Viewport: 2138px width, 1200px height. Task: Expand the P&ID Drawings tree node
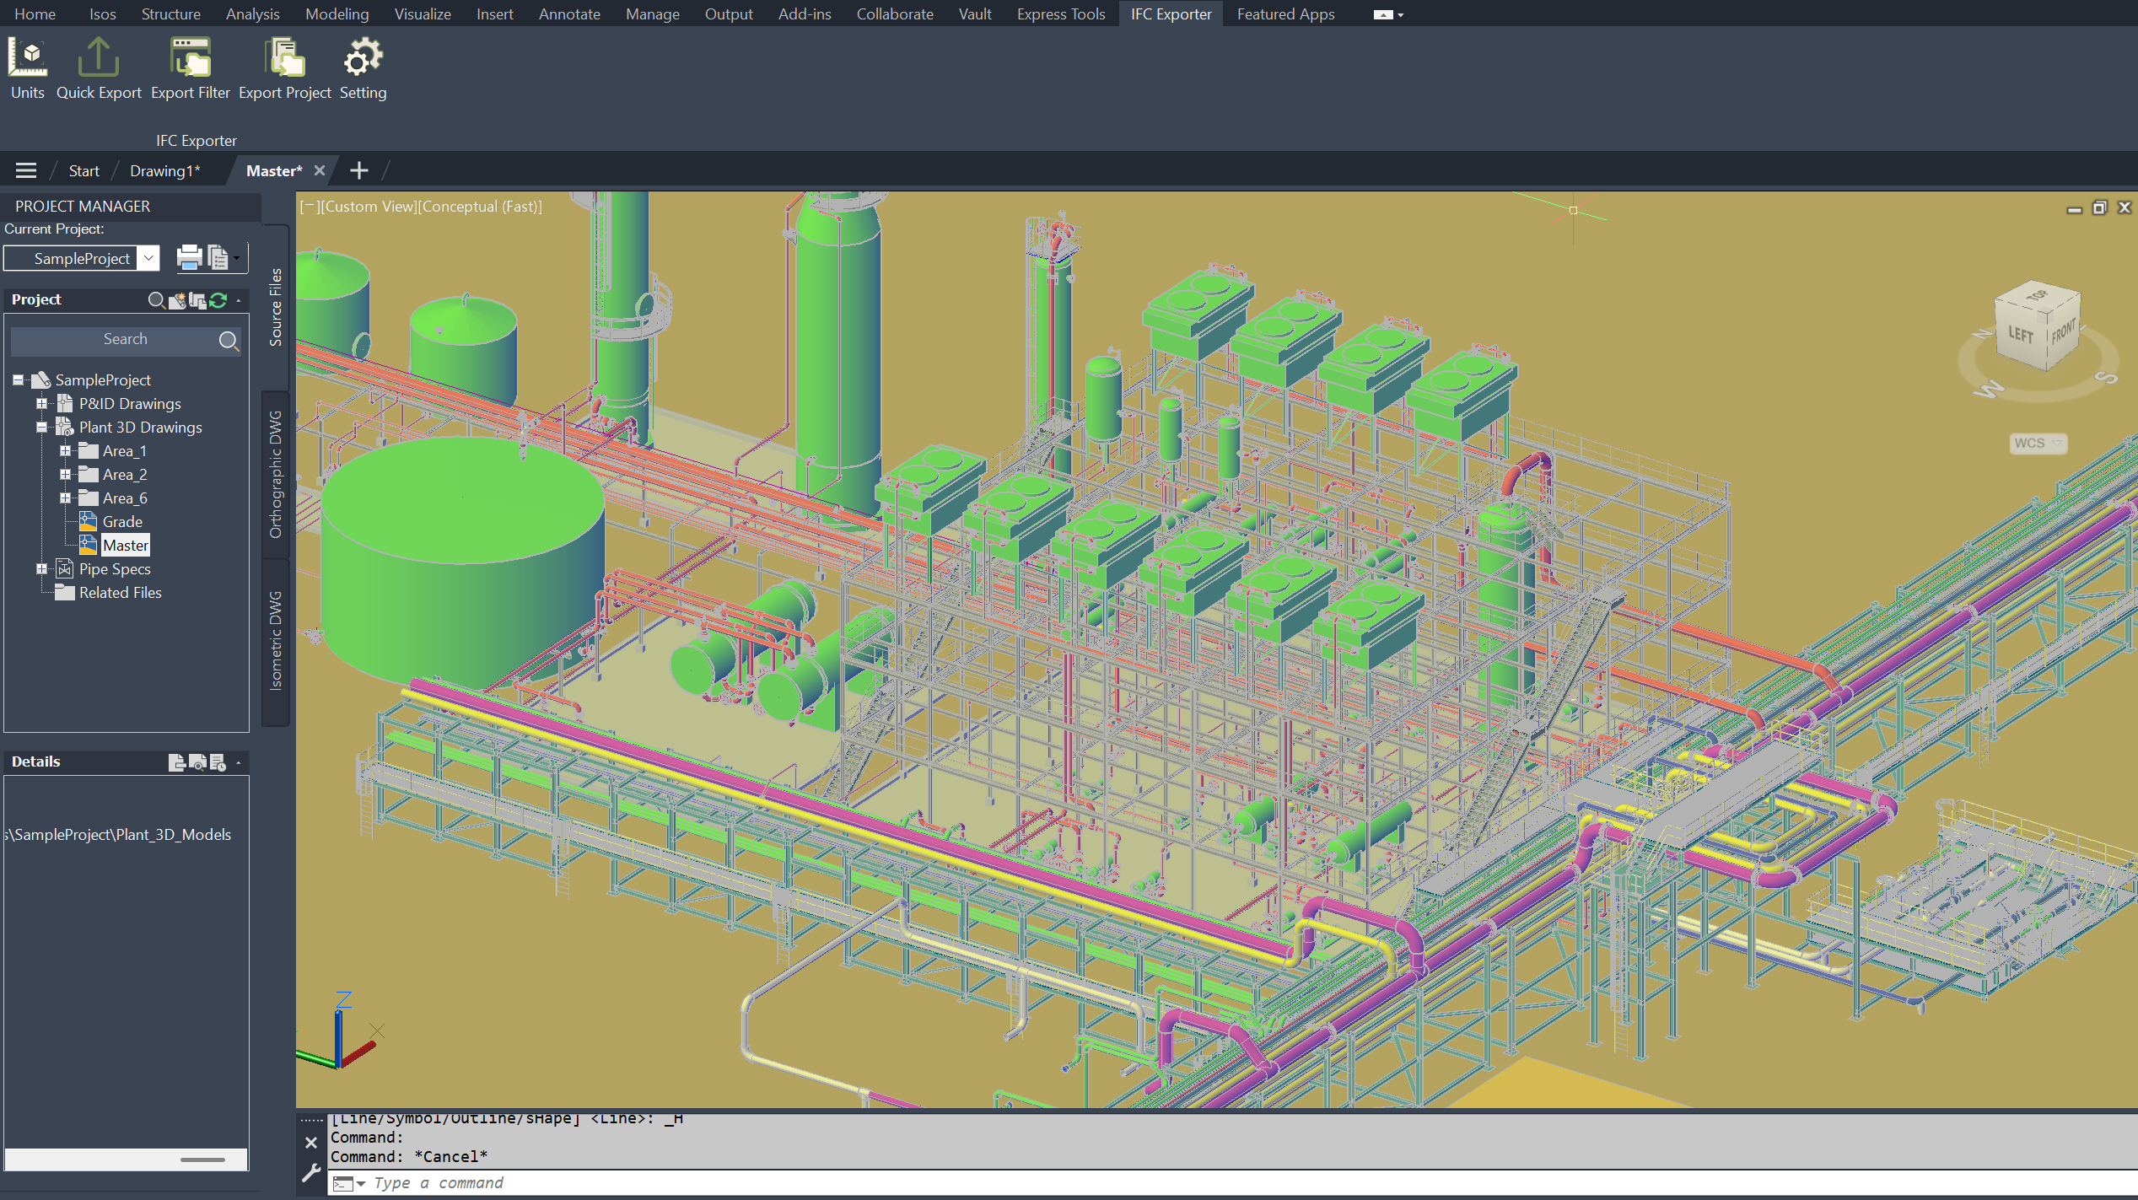41,404
